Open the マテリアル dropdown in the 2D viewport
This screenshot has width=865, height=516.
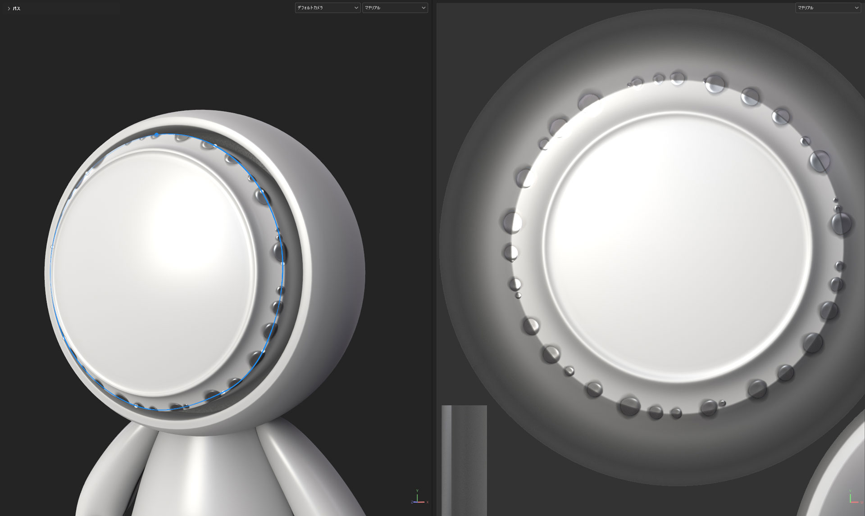[828, 8]
